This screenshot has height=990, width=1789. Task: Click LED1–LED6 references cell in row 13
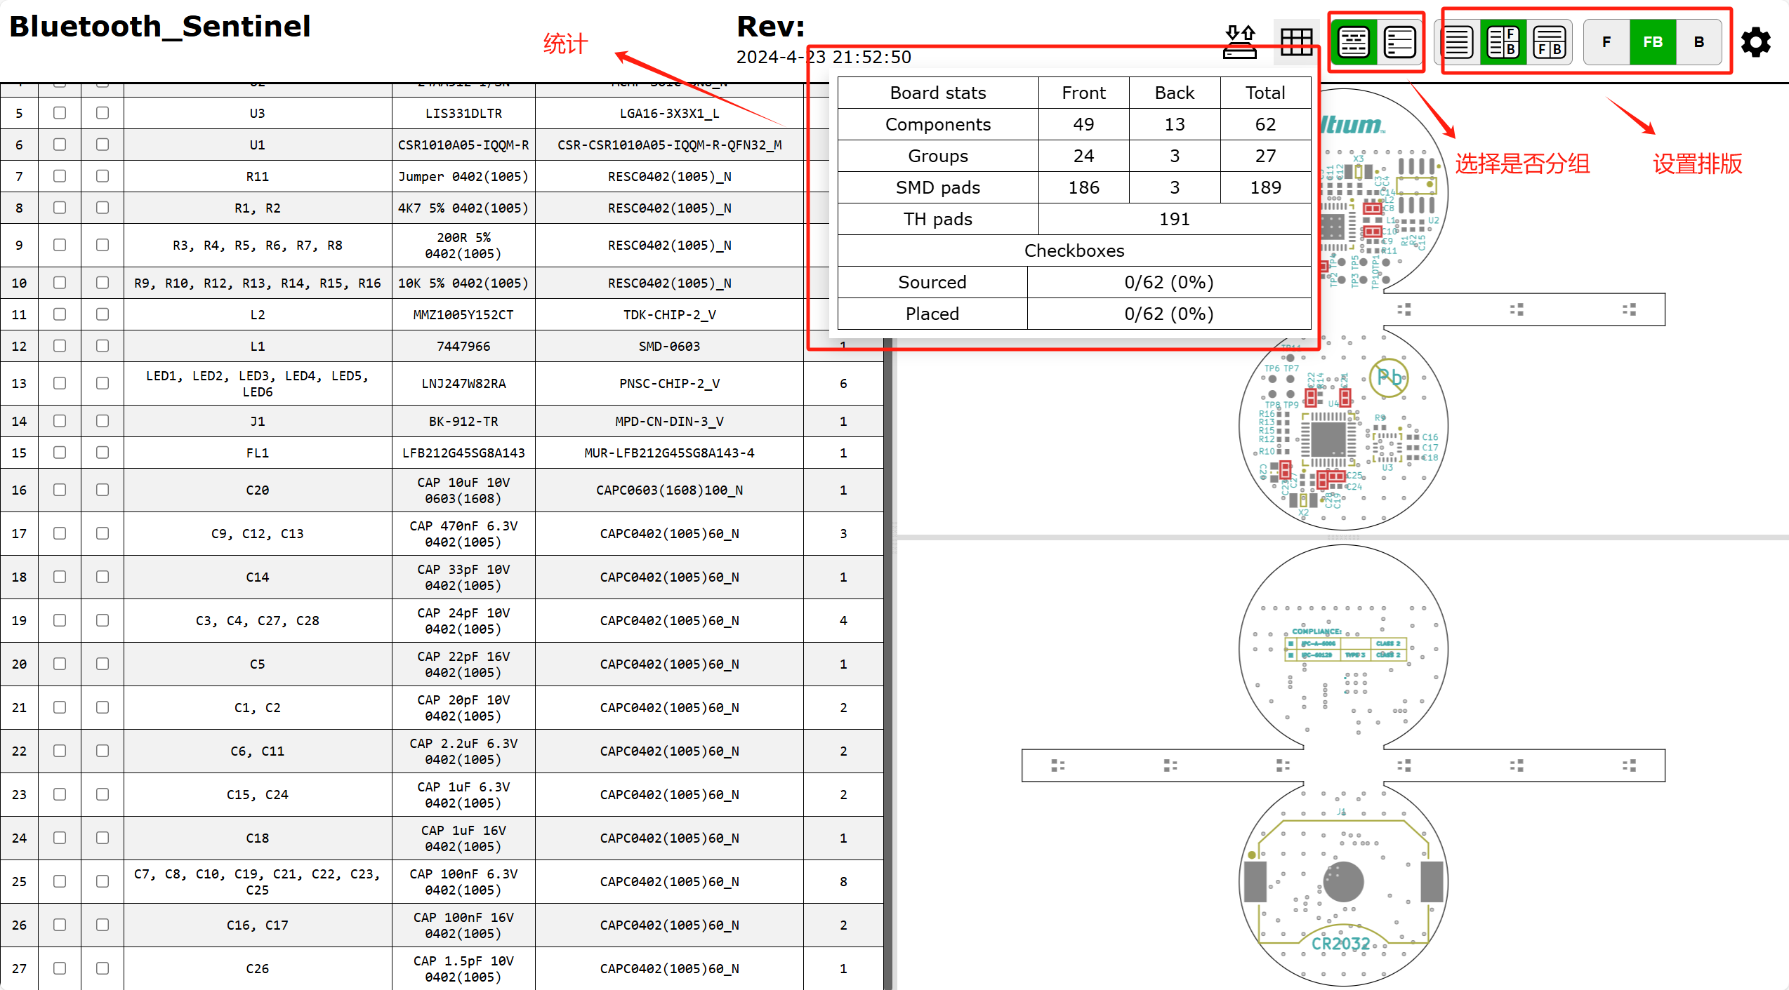pos(258,384)
